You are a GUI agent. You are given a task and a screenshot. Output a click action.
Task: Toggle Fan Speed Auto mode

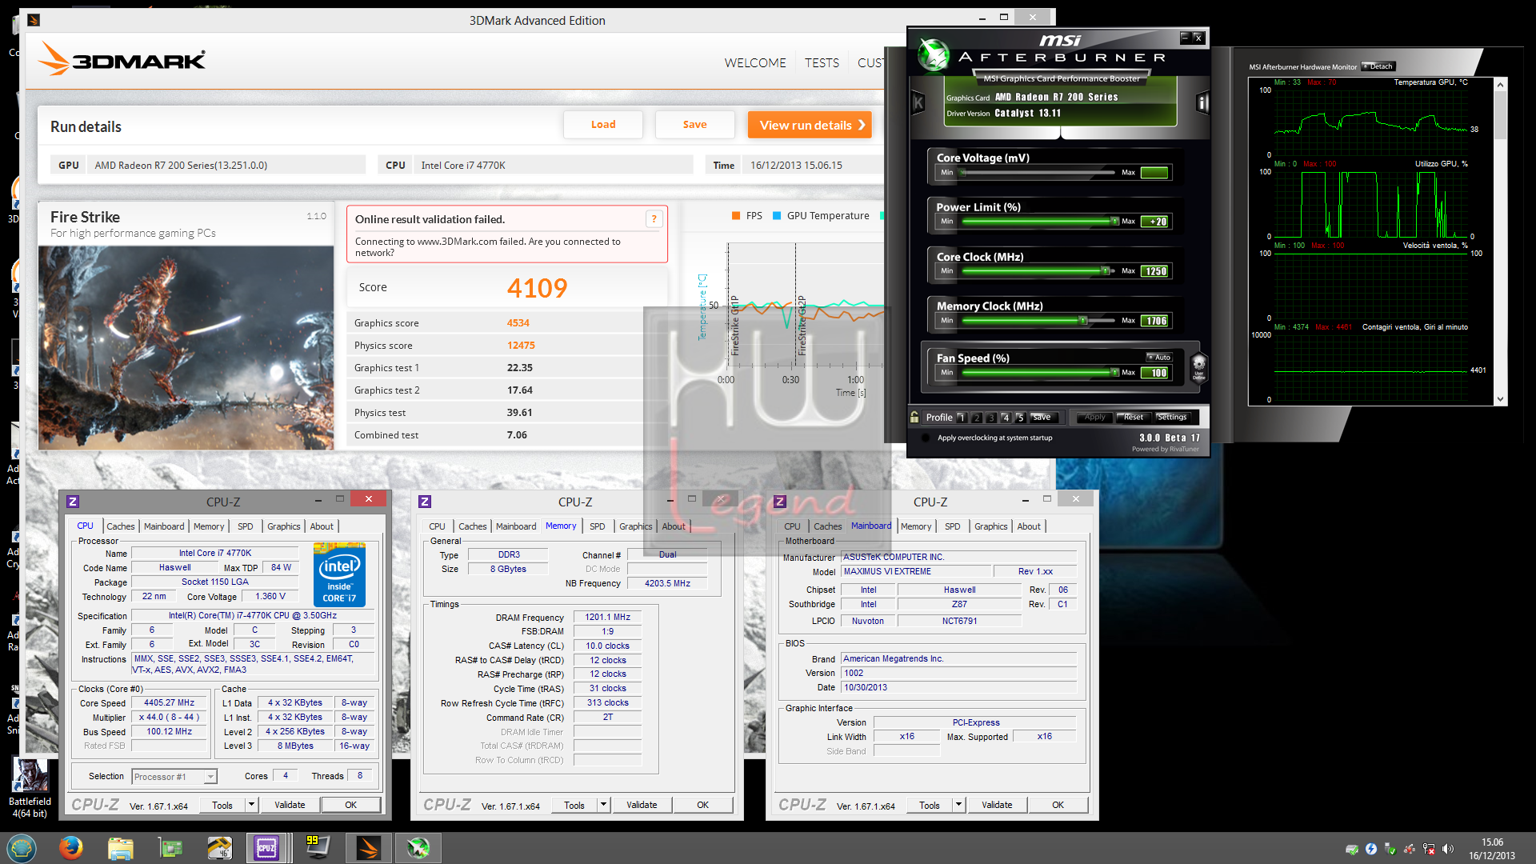[1159, 358]
